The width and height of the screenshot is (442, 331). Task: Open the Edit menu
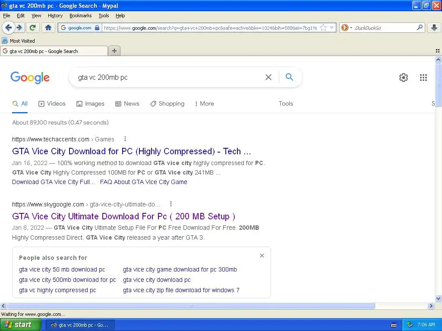click(x=21, y=16)
